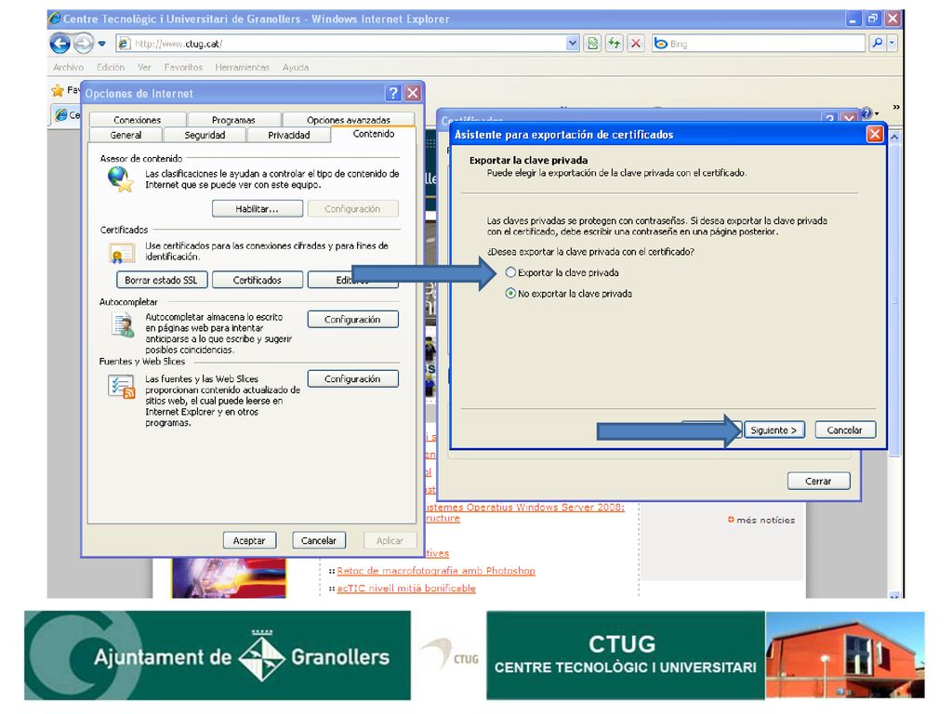952x714 pixels.
Task: Click Aceptar in Opciones de Internet
Action: point(249,540)
